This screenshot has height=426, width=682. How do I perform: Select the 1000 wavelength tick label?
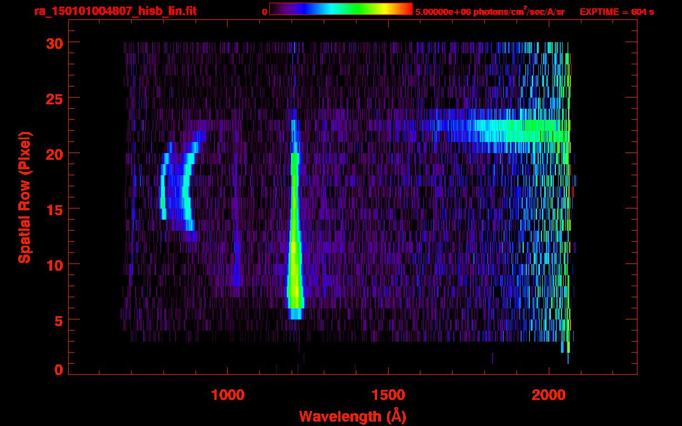[x=227, y=395]
